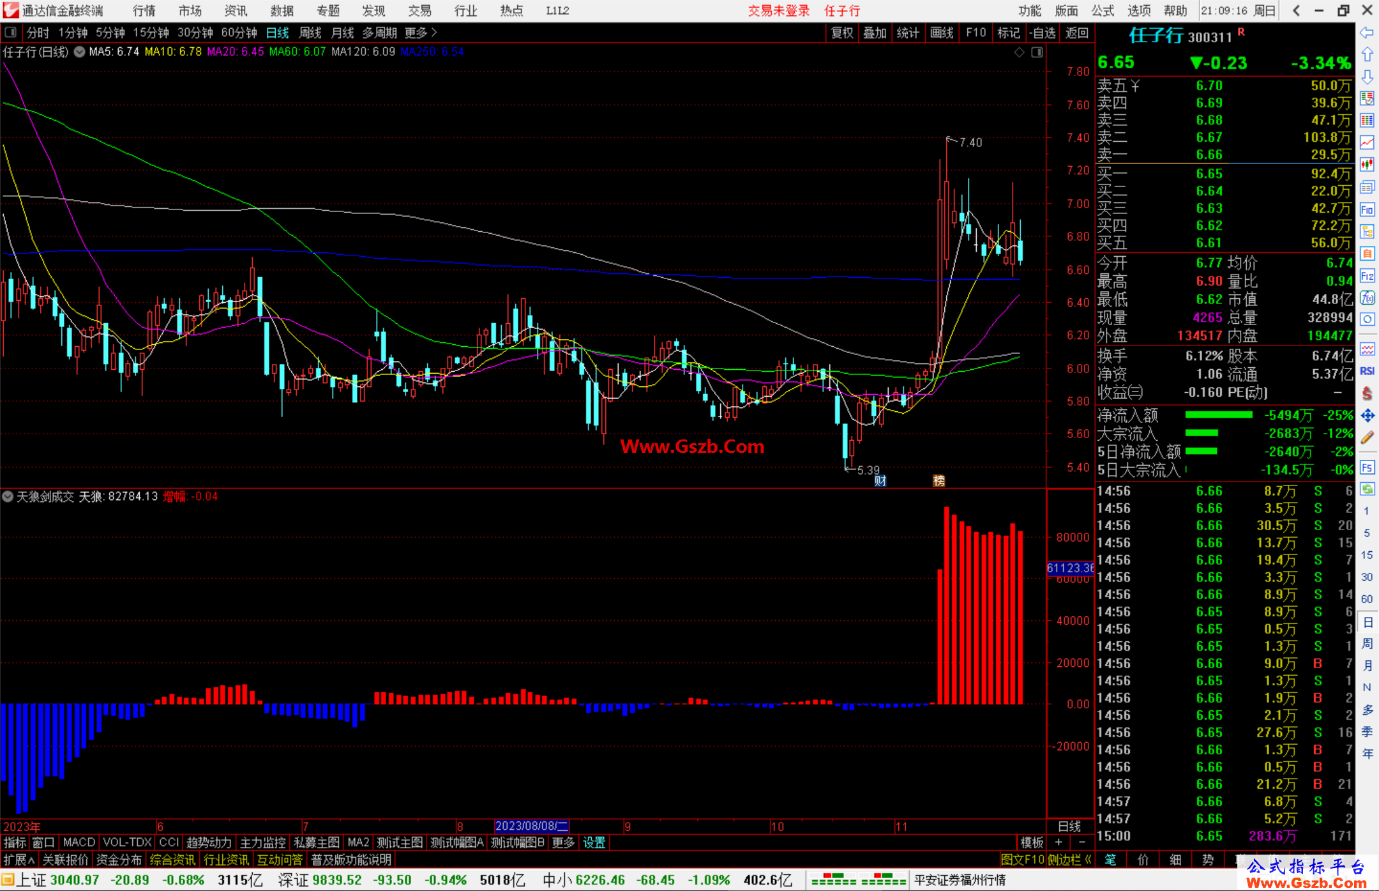Toggle the circle beside 天狼剑成交 indicator label
Screen dimensions: 1379x891
pos(8,496)
